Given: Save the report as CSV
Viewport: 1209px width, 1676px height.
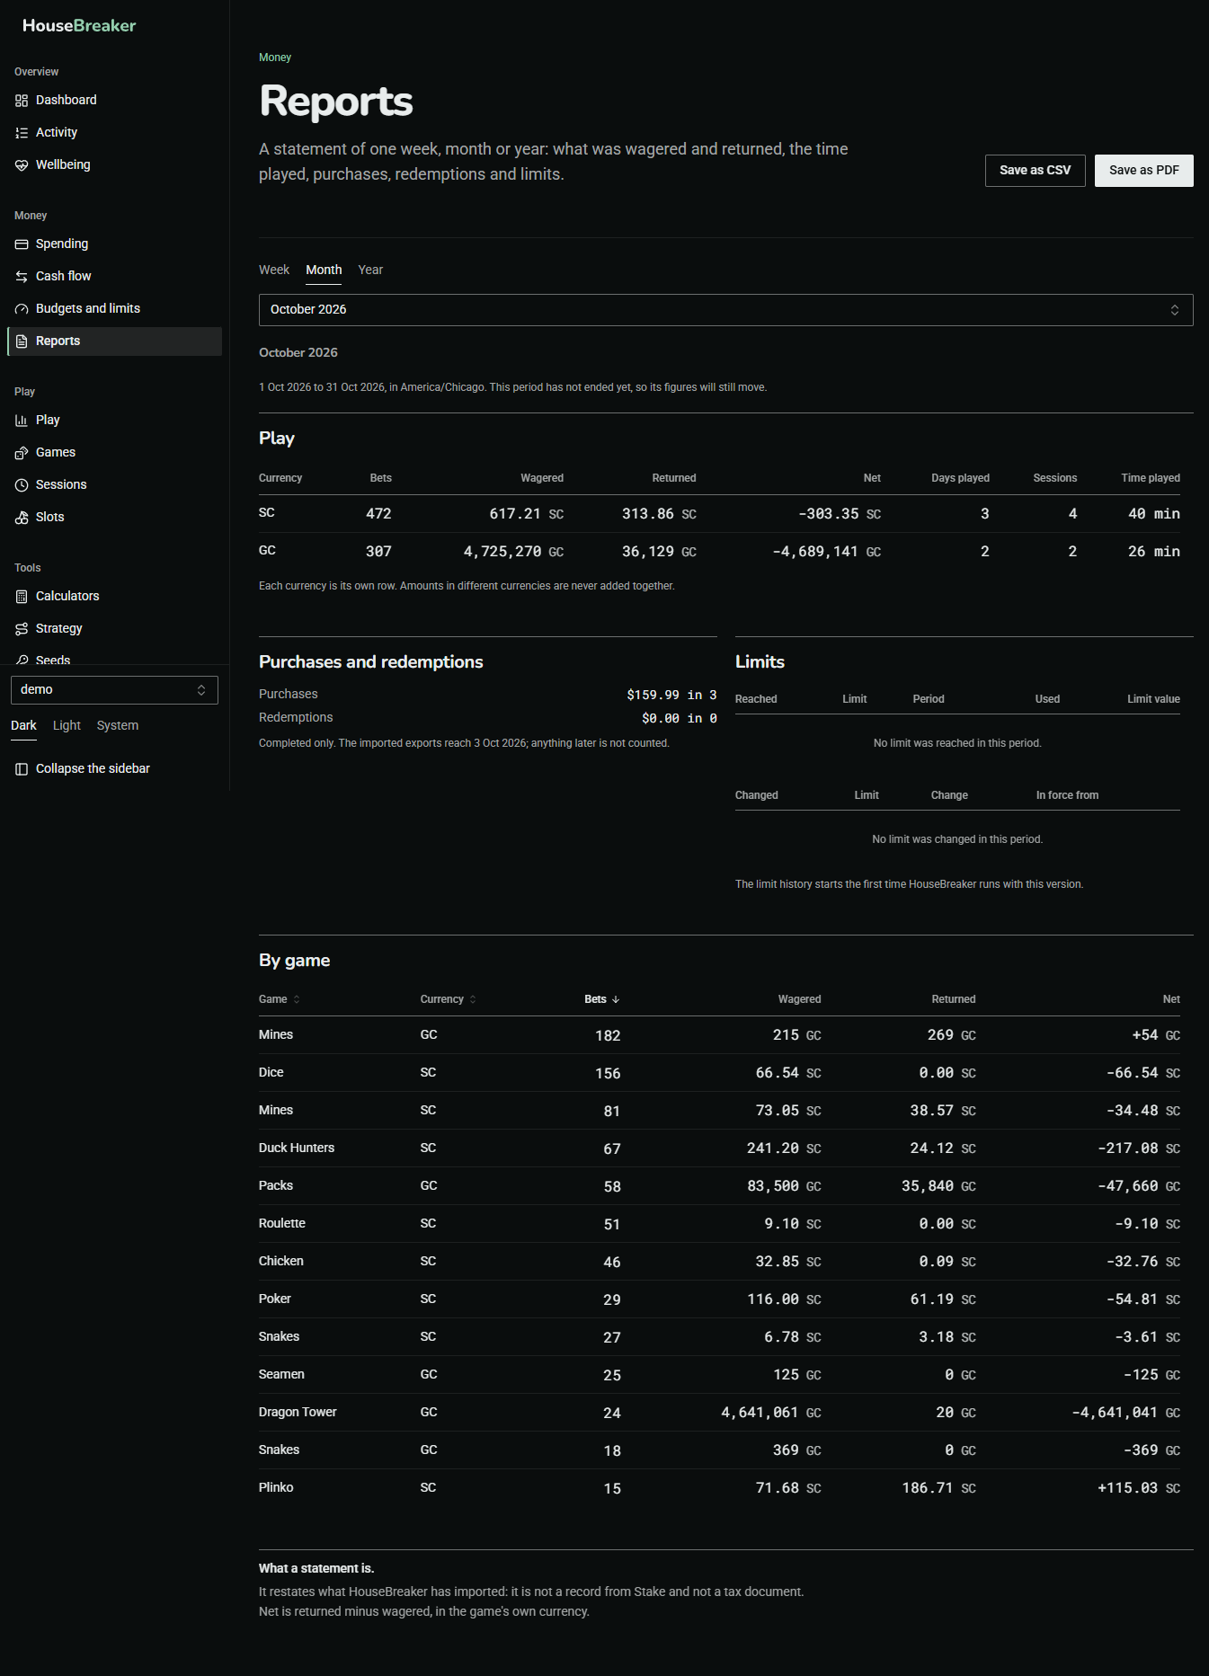Looking at the screenshot, I should (1036, 171).
